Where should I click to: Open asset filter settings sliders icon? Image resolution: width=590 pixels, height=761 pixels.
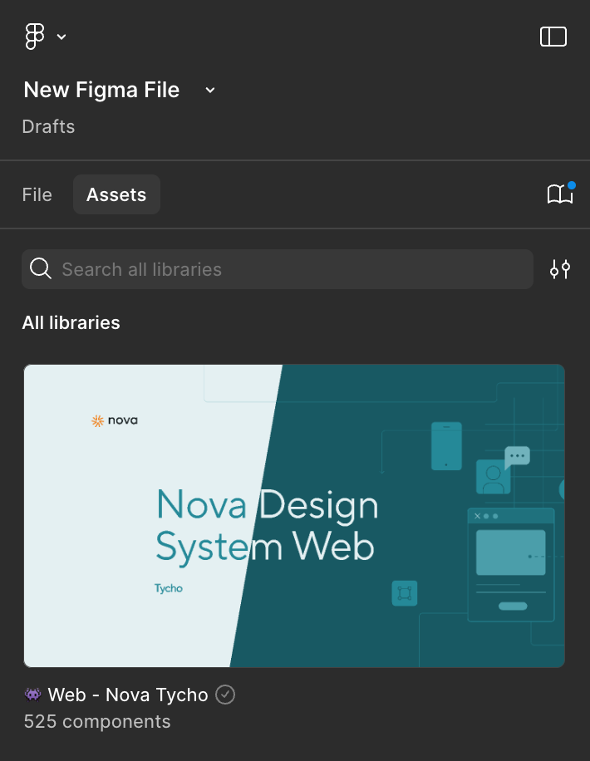(x=560, y=269)
